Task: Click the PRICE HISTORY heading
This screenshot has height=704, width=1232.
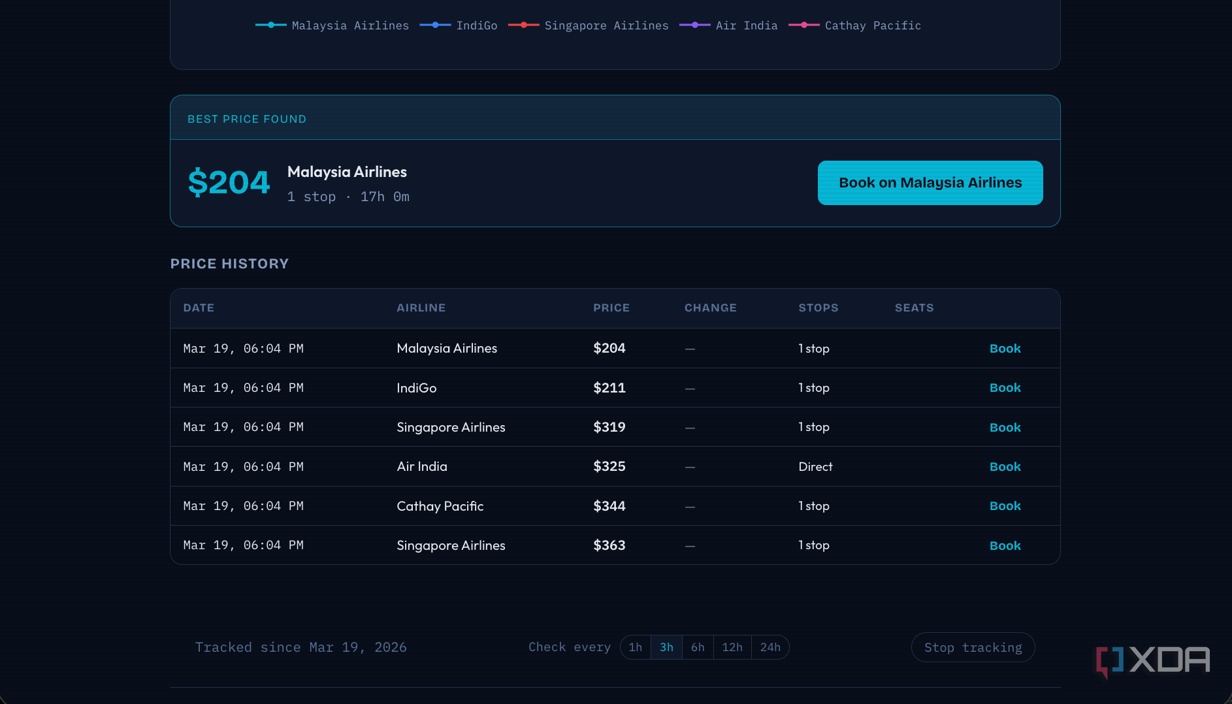Action: 229,264
